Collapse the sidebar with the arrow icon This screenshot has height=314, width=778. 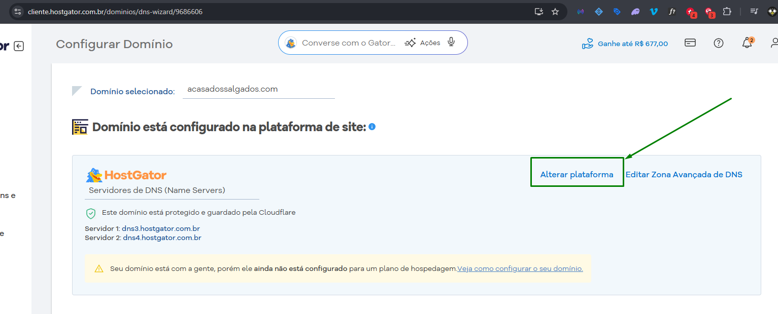19,46
